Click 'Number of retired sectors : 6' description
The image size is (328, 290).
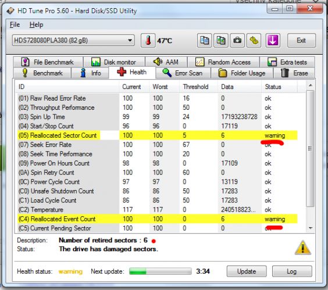[x=103, y=240]
